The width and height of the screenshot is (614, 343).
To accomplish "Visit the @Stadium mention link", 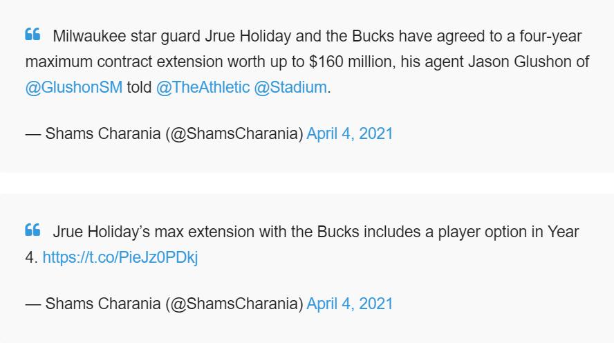I will pyautogui.click(x=290, y=87).
